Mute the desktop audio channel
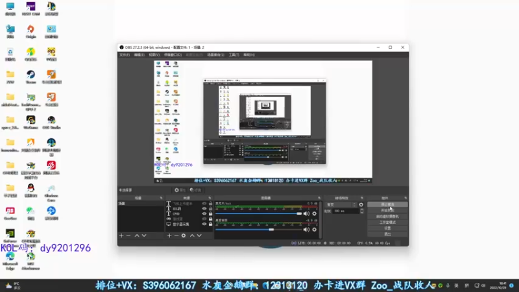 306,230
